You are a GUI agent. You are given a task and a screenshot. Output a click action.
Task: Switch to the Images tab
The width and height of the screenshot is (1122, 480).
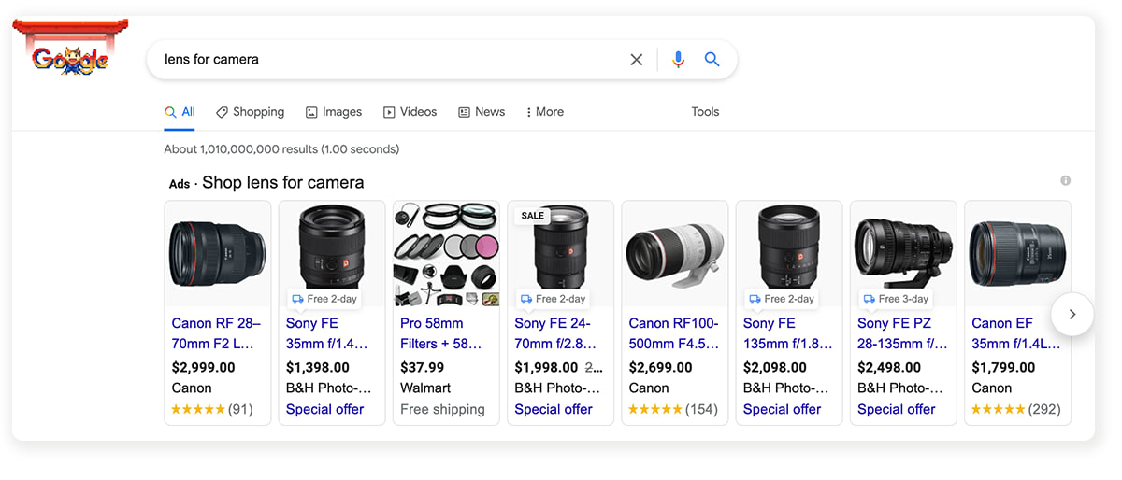334,112
